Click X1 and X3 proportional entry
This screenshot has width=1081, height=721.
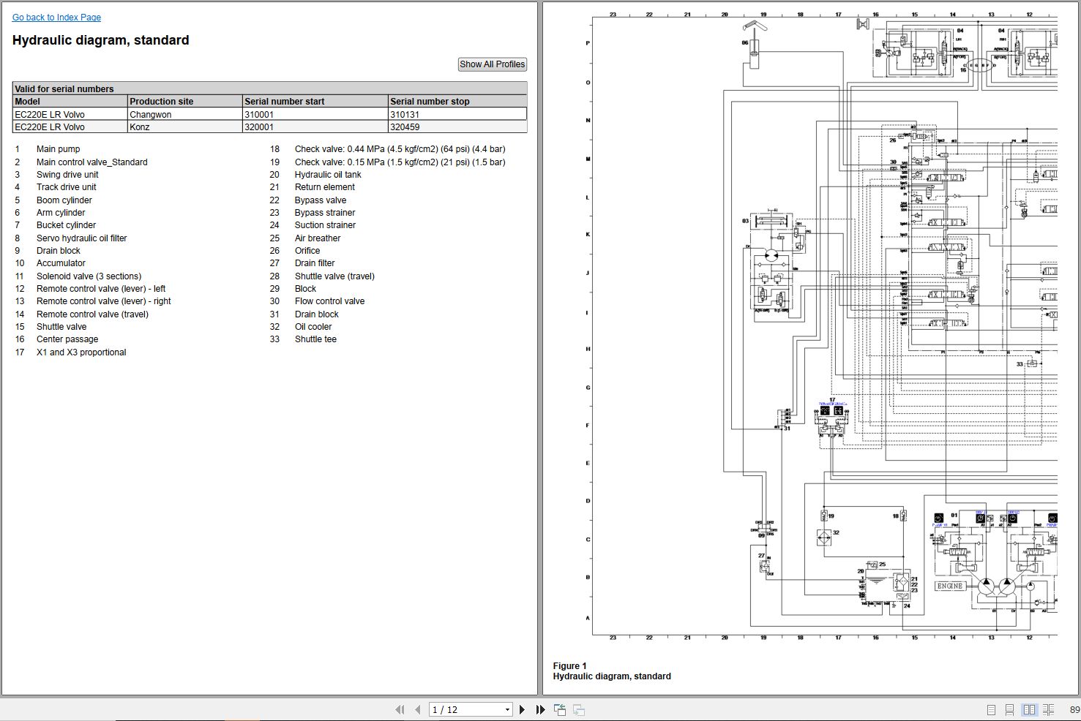[x=81, y=352]
